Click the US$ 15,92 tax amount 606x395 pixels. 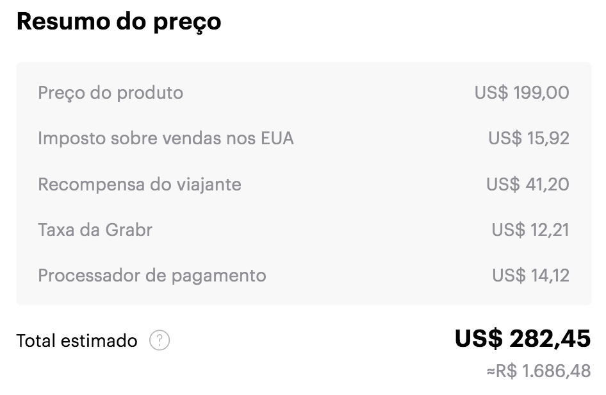coord(528,139)
